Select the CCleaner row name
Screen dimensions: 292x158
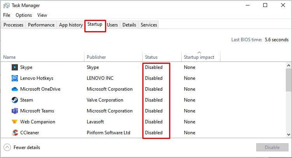[x=30, y=133]
